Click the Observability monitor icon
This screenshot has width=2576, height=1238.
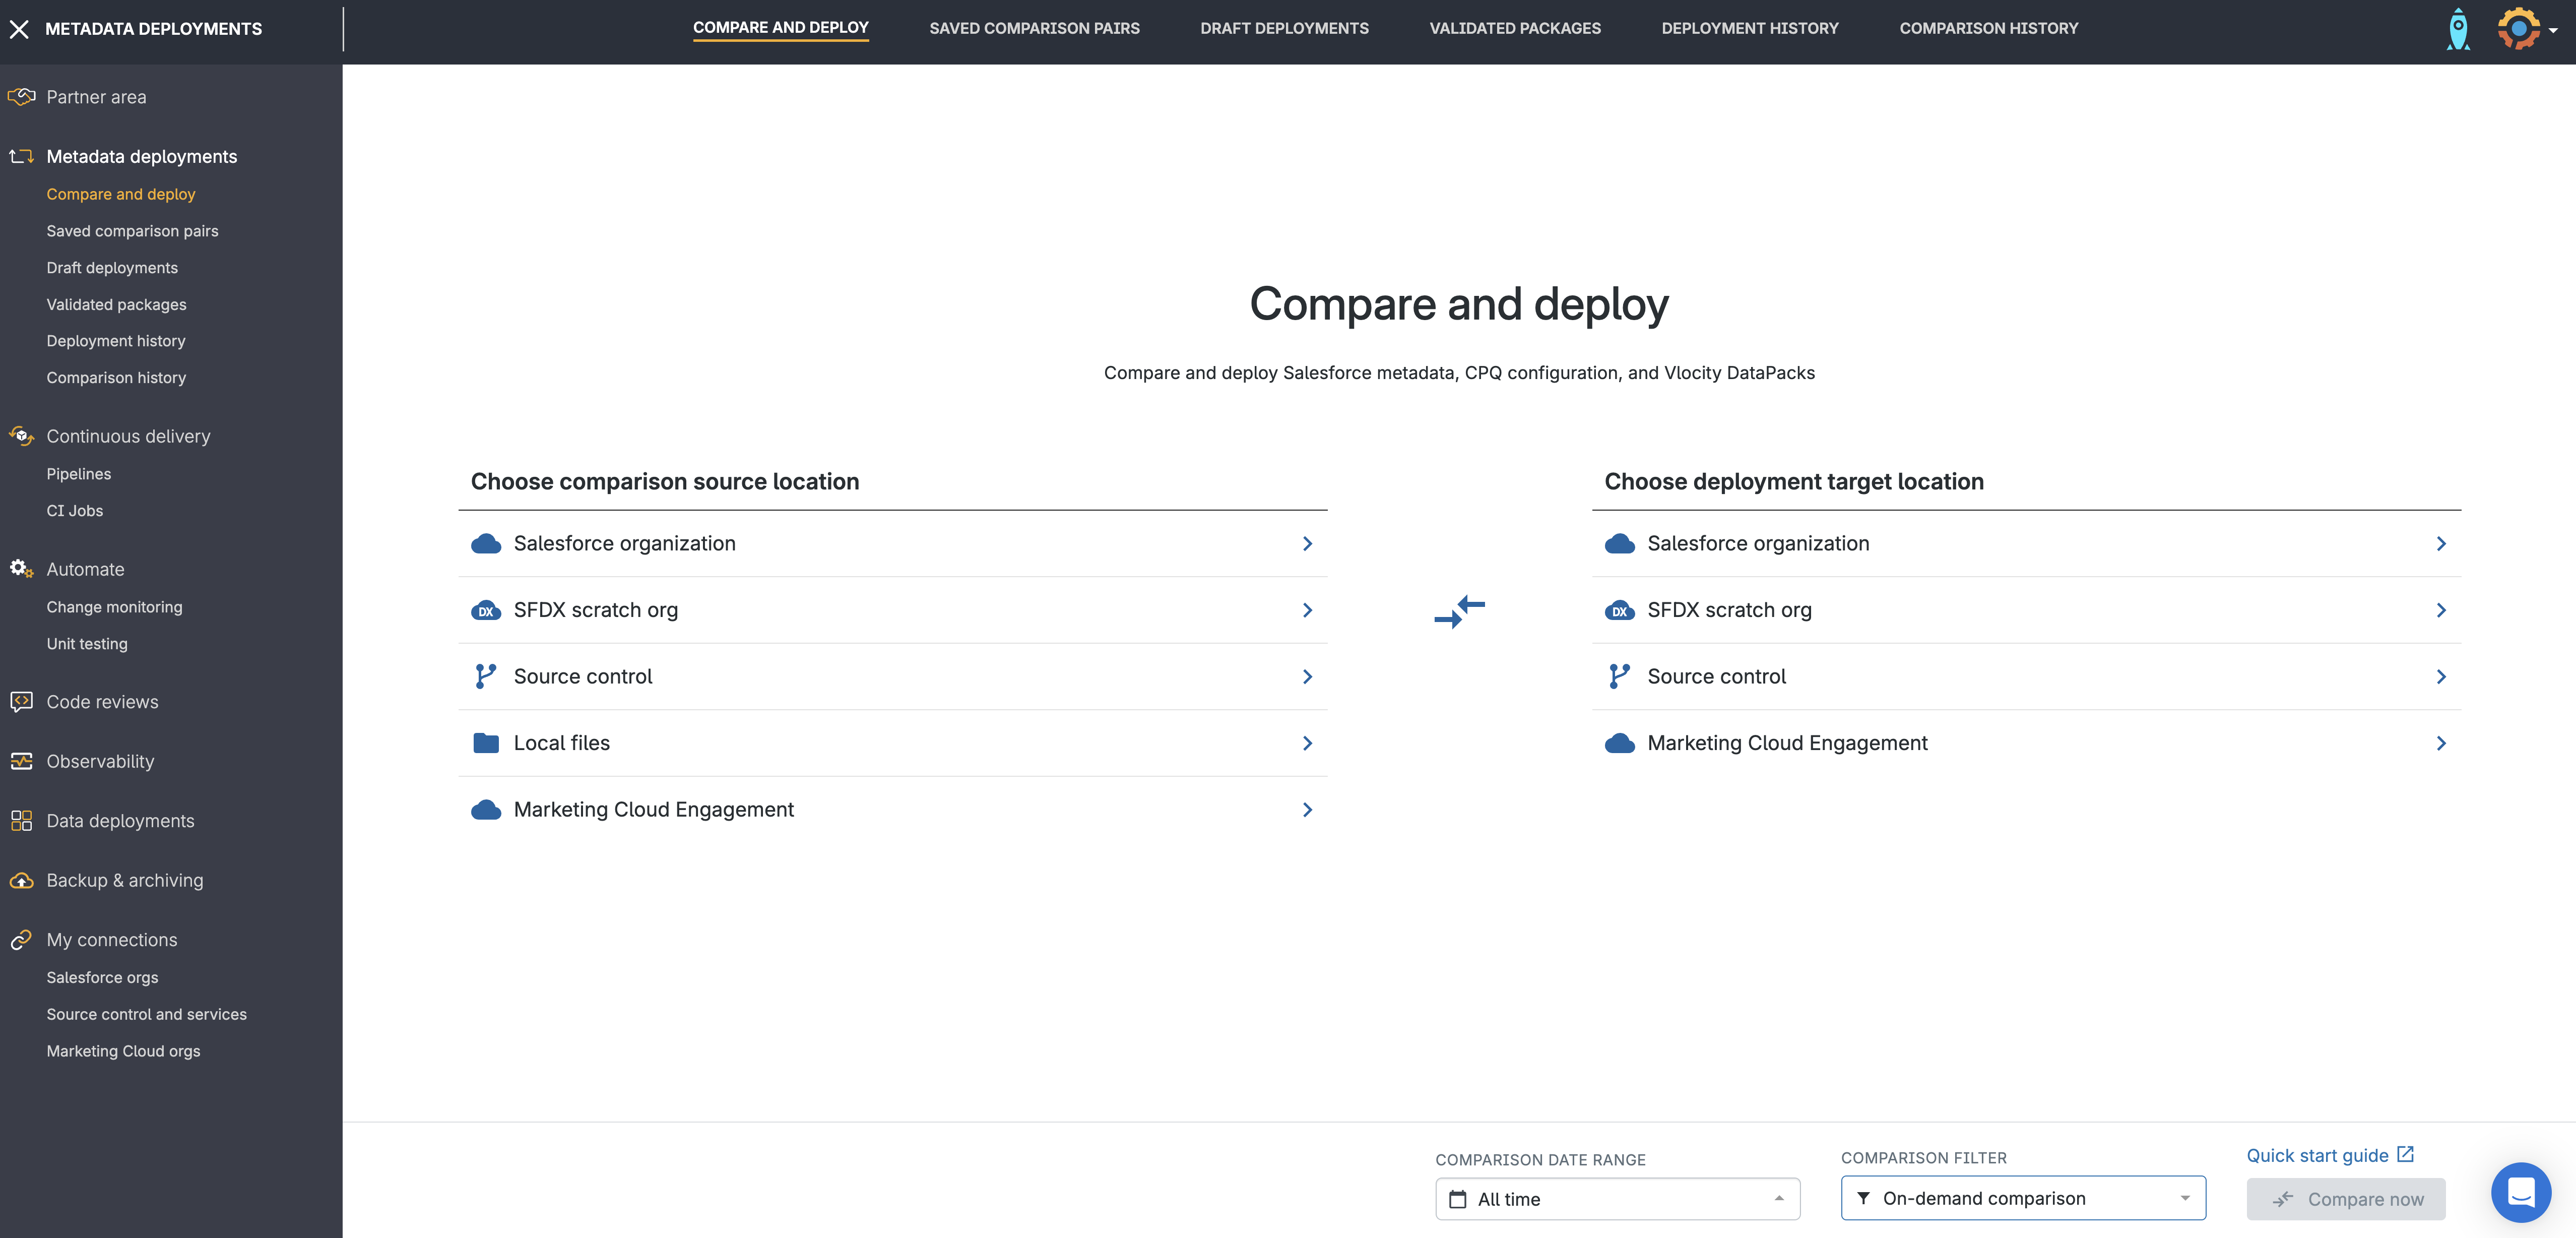point(21,762)
